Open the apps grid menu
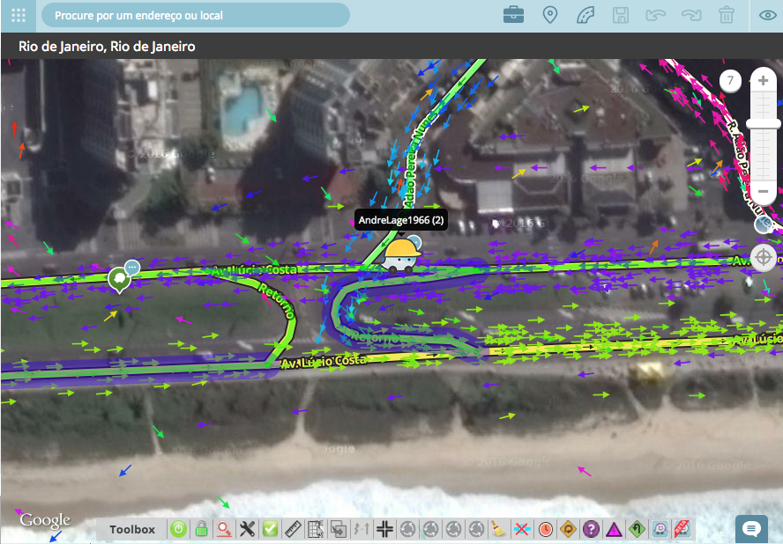The height and width of the screenshot is (544, 783). [x=18, y=16]
